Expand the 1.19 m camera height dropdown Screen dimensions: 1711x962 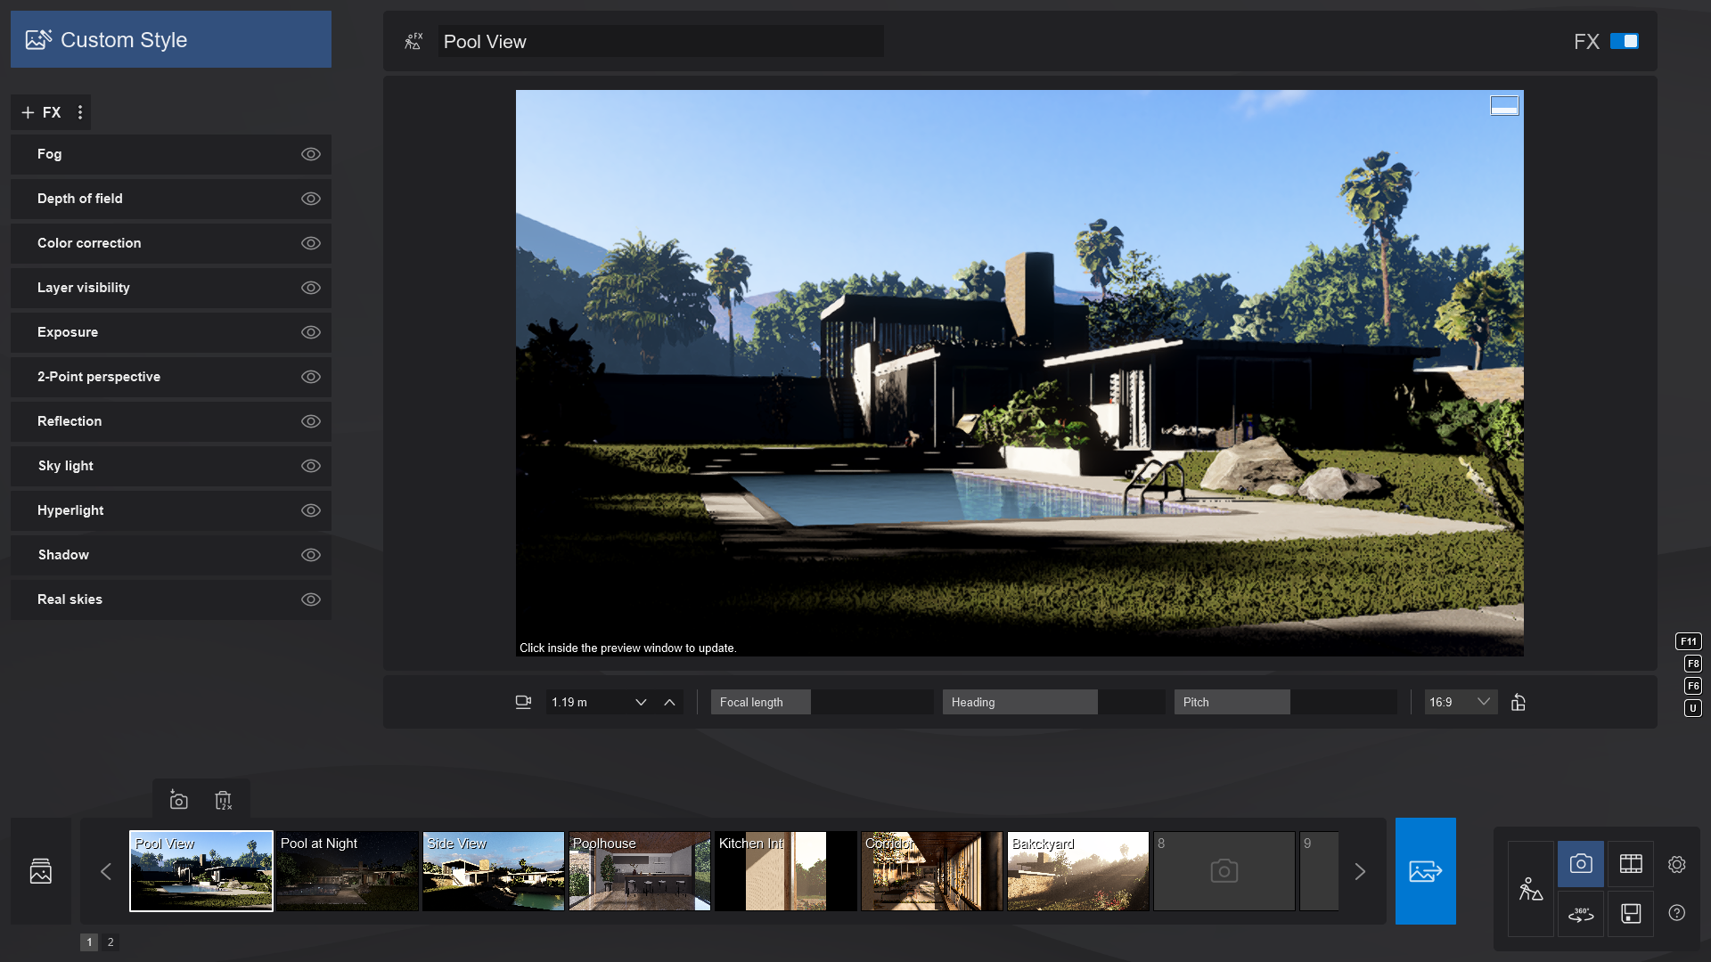click(641, 702)
